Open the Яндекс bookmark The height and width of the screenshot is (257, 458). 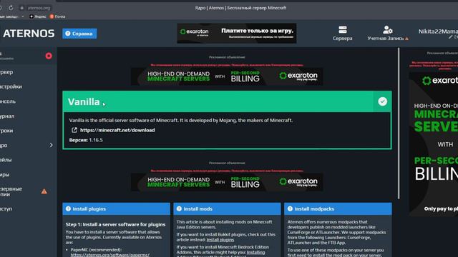click(38, 16)
